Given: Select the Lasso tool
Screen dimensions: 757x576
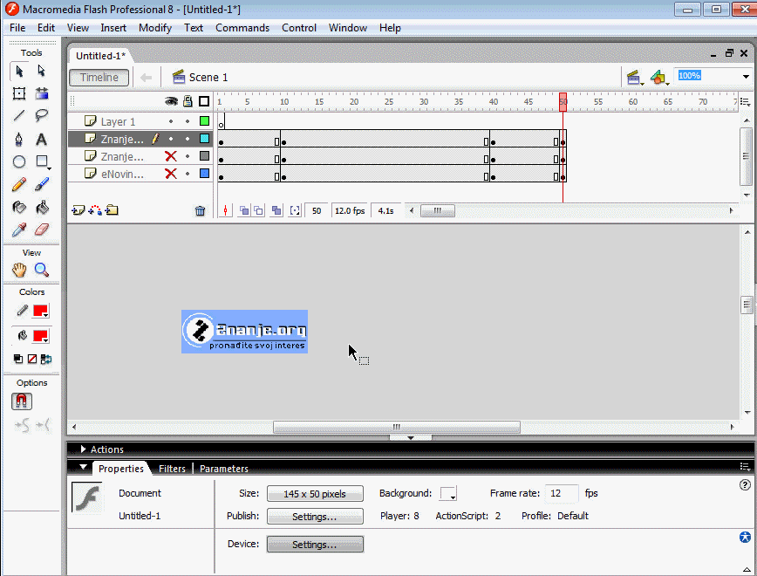Looking at the screenshot, I should click(x=42, y=115).
